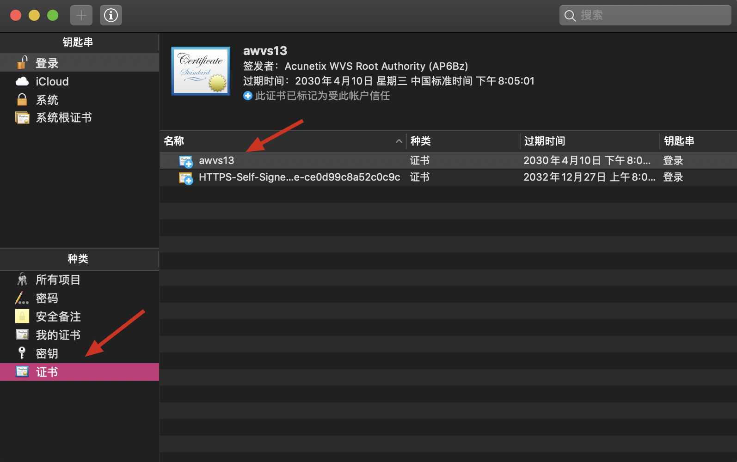Open the info toolbar button
737x462 pixels.
point(111,15)
